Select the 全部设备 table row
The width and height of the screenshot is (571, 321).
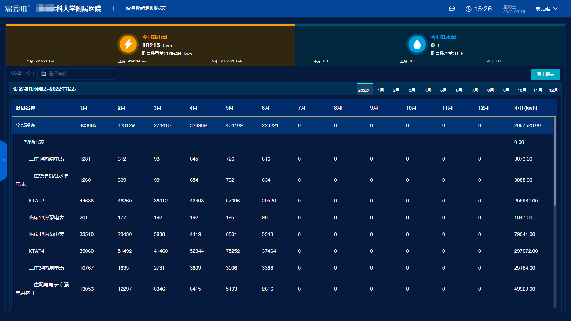point(26,125)
